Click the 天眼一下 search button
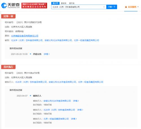Viewport: 141px width, 129px height. [x=112, y=7]
